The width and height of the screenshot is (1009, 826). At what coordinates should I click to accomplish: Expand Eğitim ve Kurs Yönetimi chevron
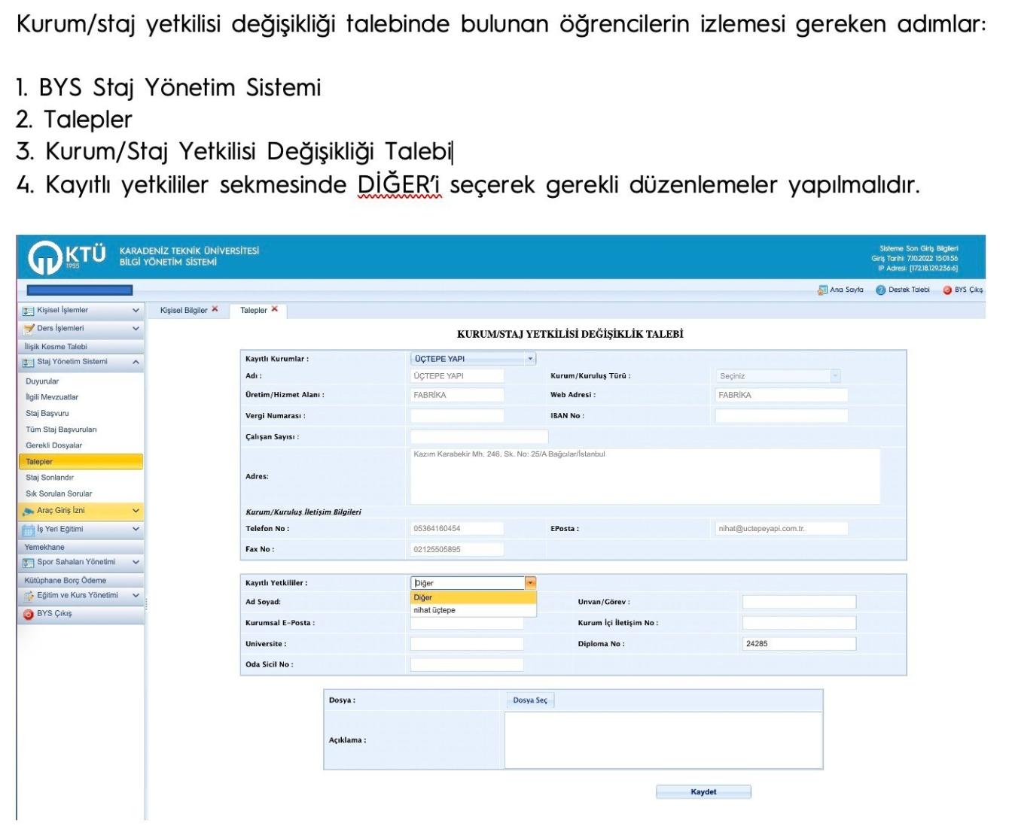[136, 596]
